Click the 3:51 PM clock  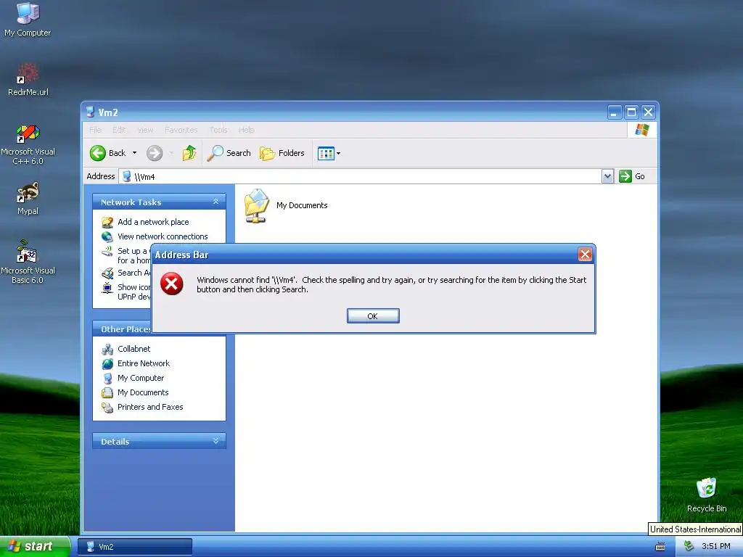coord(716,546)
